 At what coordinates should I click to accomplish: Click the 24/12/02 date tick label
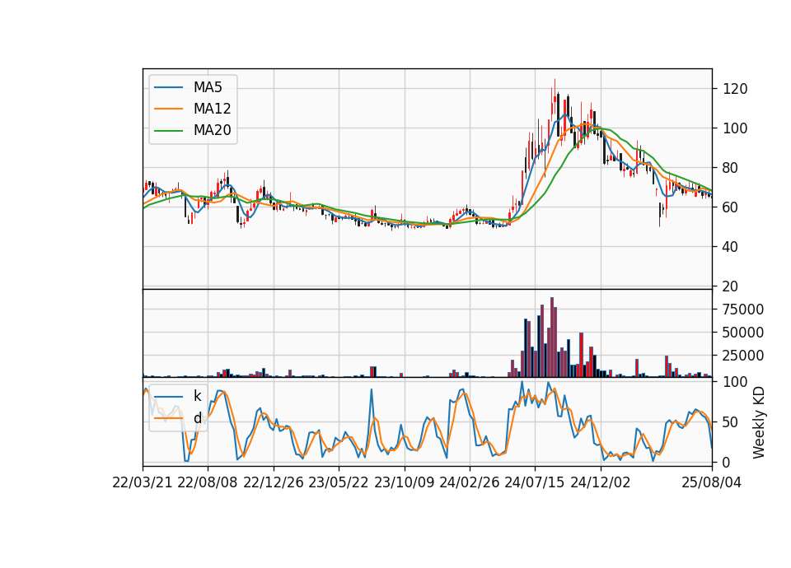[601, 483]
